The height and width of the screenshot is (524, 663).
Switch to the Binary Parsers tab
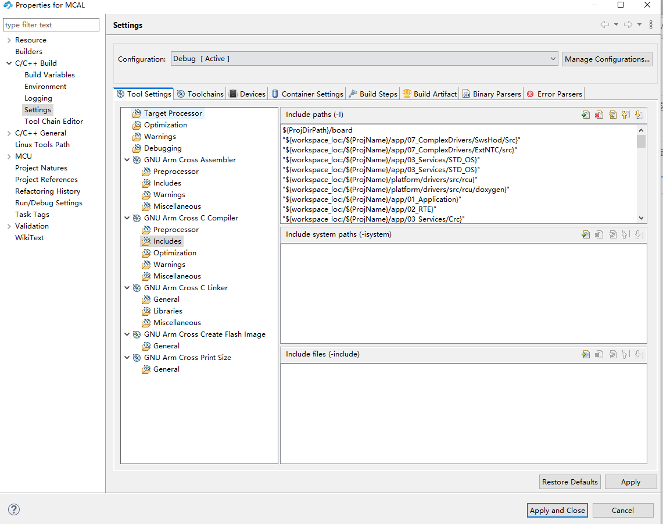[492, 94]
